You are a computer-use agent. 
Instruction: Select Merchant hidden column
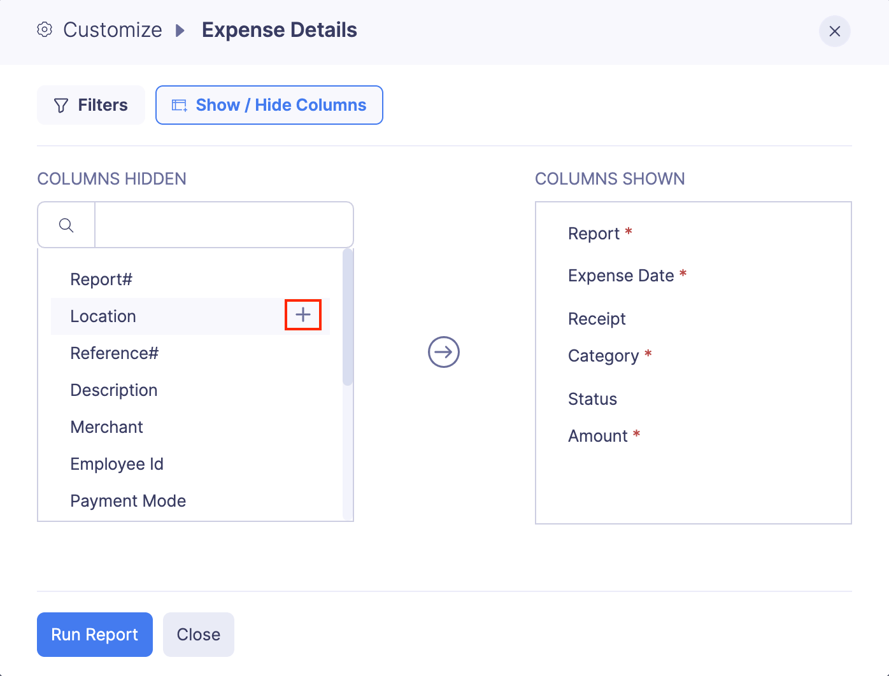[107, 427]
